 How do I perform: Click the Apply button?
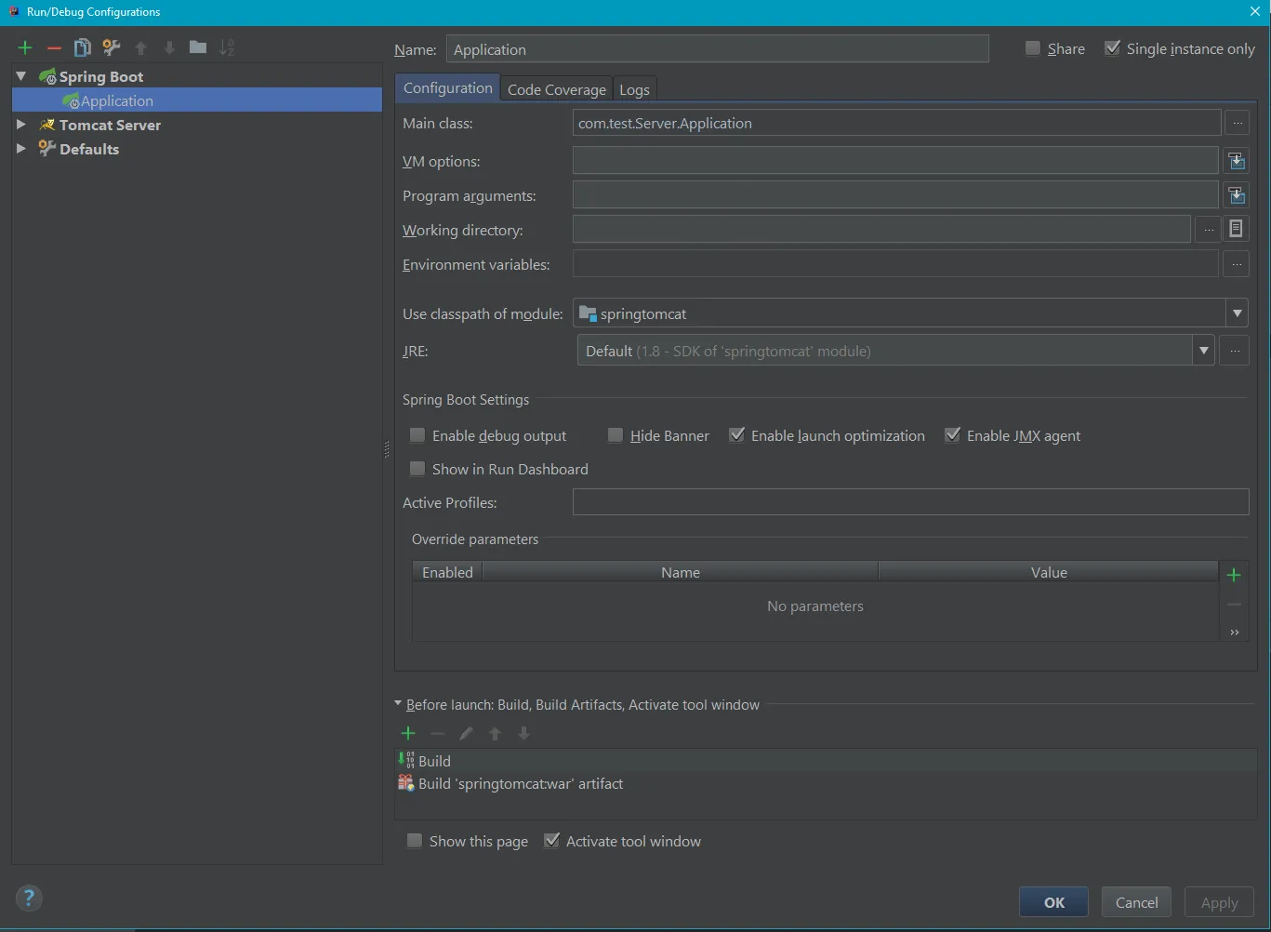1220,902
